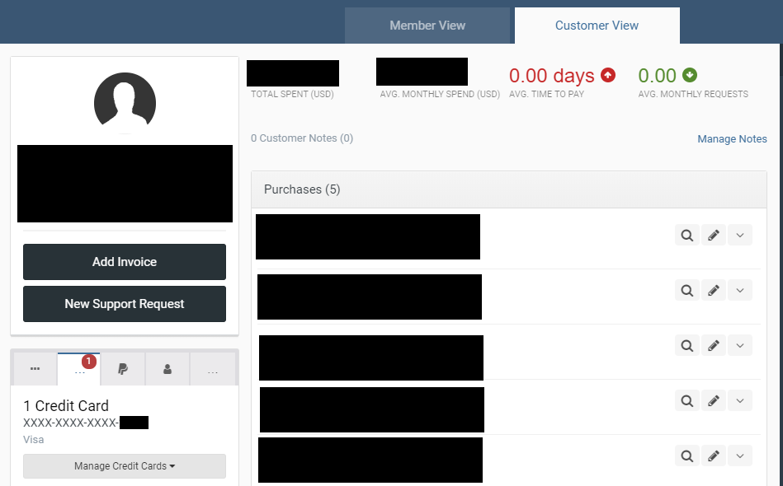Edit the third purchase with pencil icon

(714, 345)
